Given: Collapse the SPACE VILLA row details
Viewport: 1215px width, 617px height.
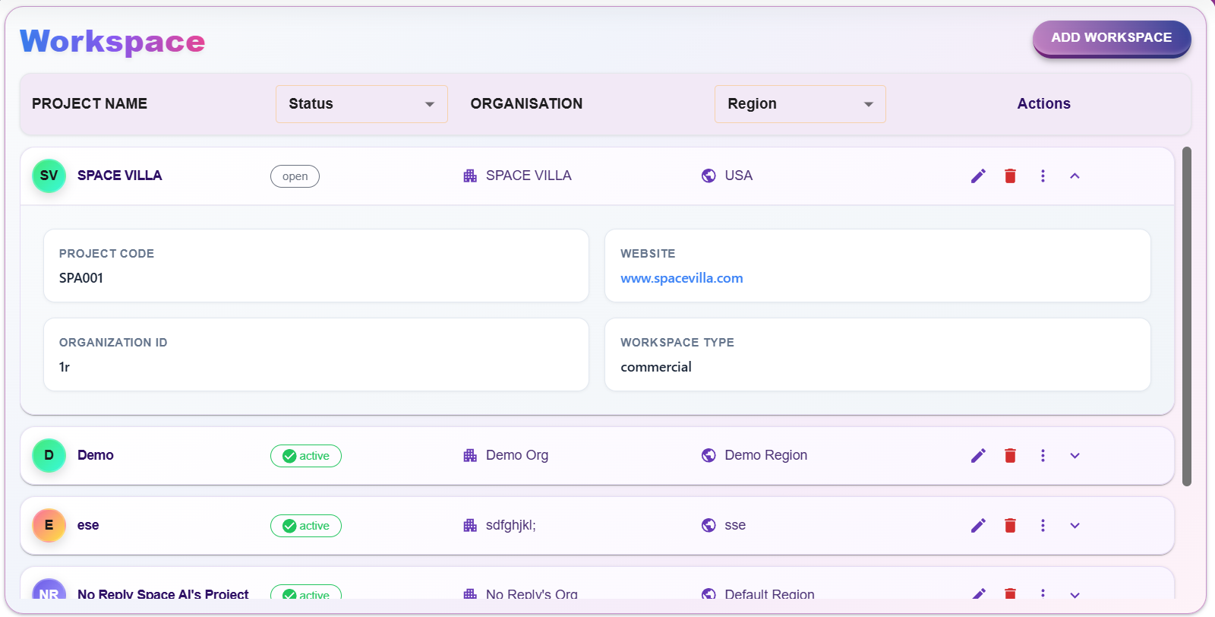Looking at the screenshot, I should 1075,176.
